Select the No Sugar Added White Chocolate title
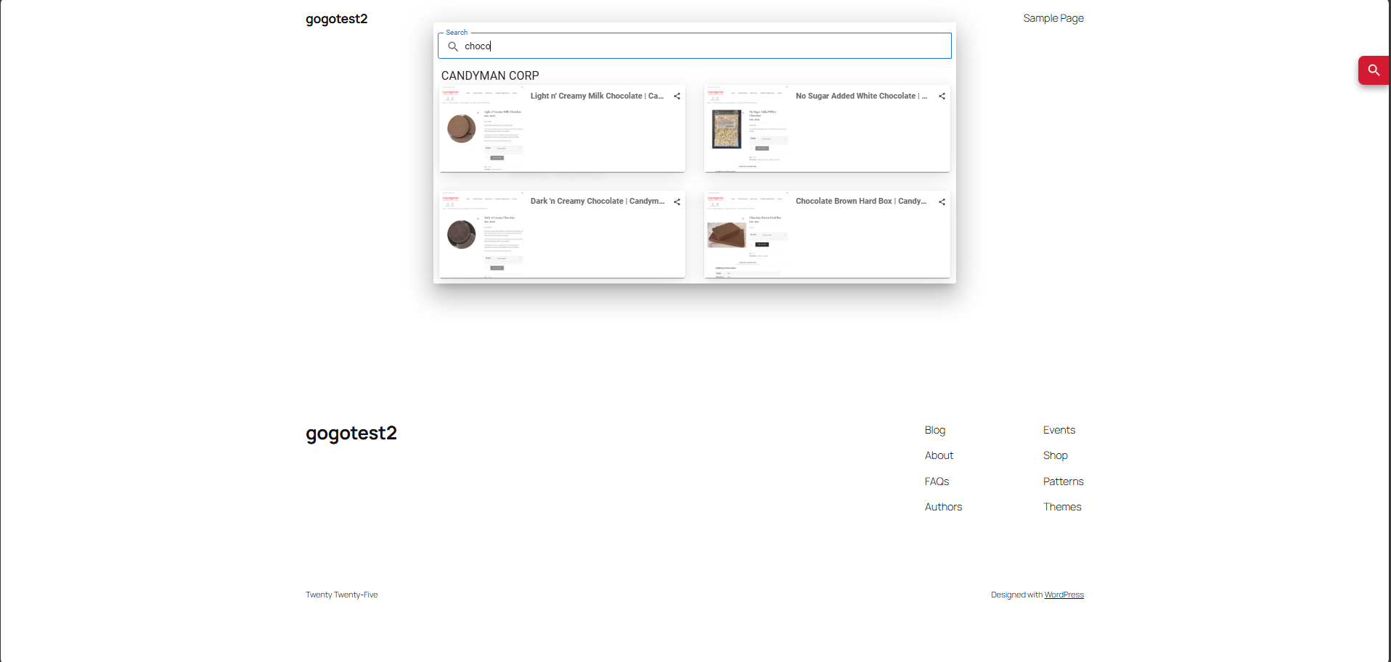 (x=861, y=96)
